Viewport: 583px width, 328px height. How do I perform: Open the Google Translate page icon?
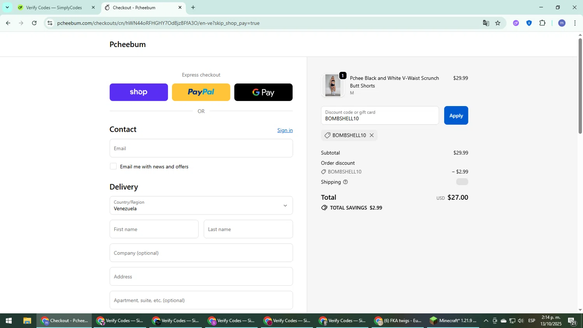[x=486, y=23]
